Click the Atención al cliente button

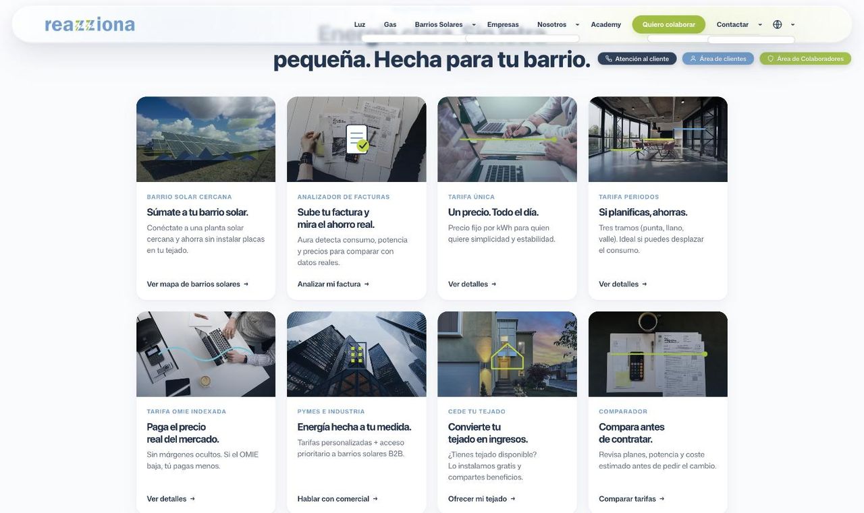pyautogui.click(x=637, y=59)
